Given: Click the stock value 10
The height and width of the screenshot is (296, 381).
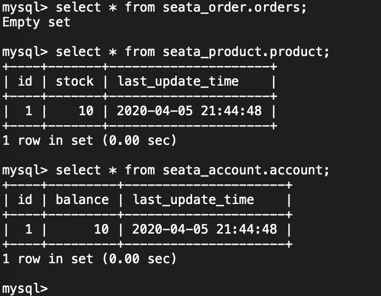Looking at the screenshot, I should pyautogui.click(x=86, y=111).
